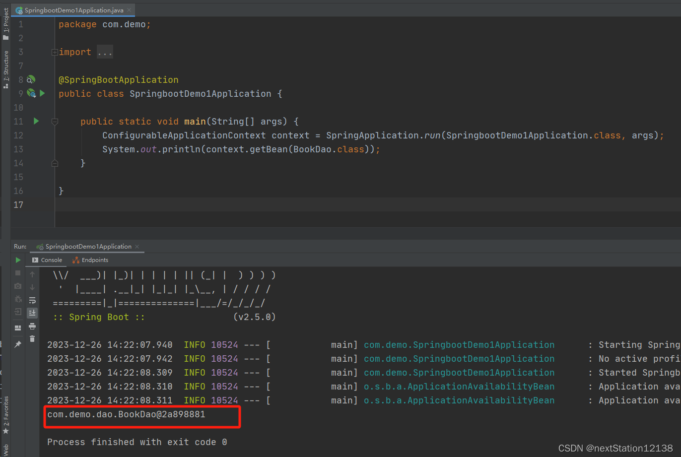Click the 'Started Springb' log message
This screenshot has width=681, height=457.
point(640,373)
